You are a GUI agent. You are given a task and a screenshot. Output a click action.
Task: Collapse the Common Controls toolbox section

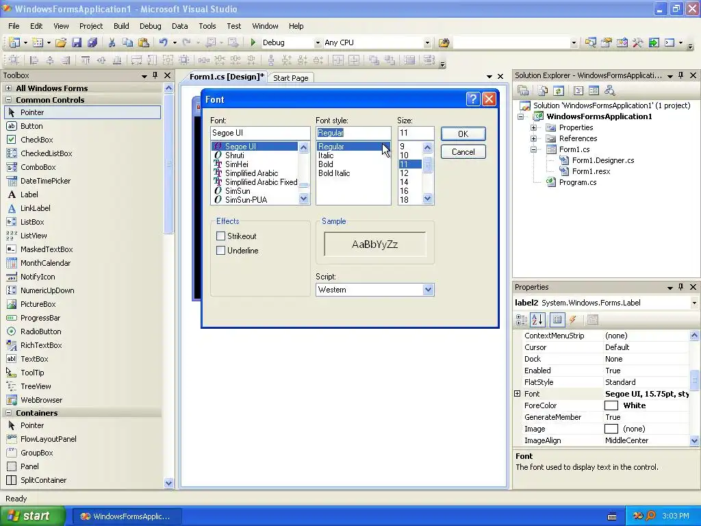pyautogui.click(x=8, y=100)
